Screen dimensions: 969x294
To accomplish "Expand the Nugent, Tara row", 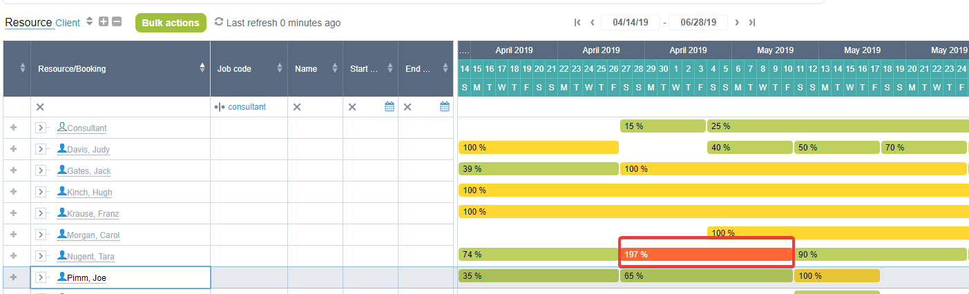I will coord(40,256).
